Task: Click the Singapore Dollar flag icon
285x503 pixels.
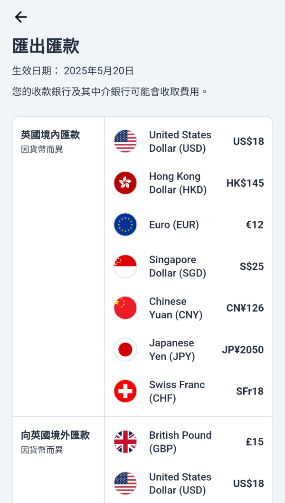Action: pyautogui.click(x=125, y=266)
